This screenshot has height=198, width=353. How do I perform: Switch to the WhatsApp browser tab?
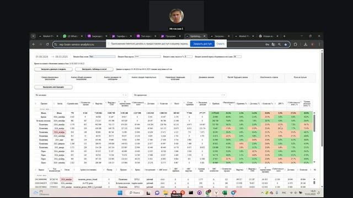(x=73, y=36)
